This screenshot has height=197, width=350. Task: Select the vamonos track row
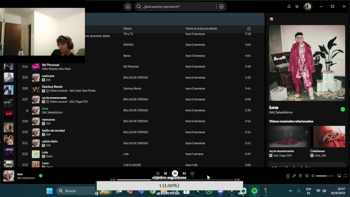click(x=140, y=121)
